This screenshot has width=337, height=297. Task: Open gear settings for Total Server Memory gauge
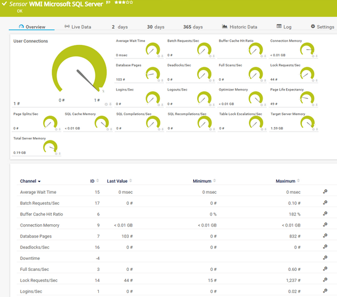(x=56, y=154)
